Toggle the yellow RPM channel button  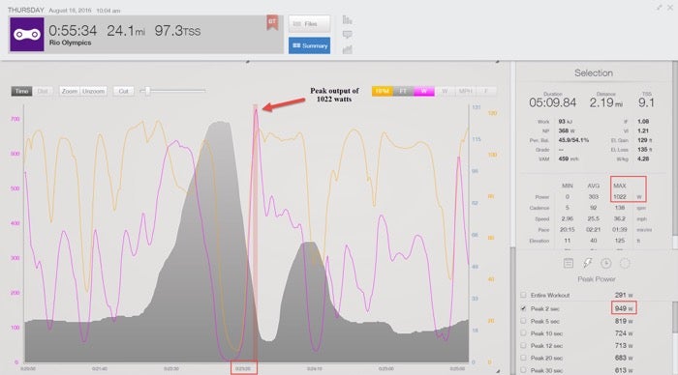(383, 91)
